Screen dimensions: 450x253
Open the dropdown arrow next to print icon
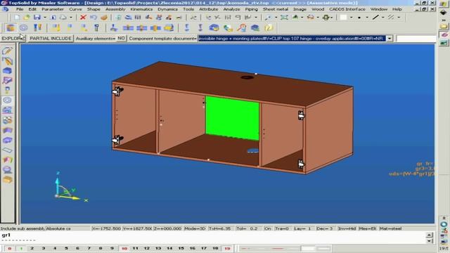(70, 18)
